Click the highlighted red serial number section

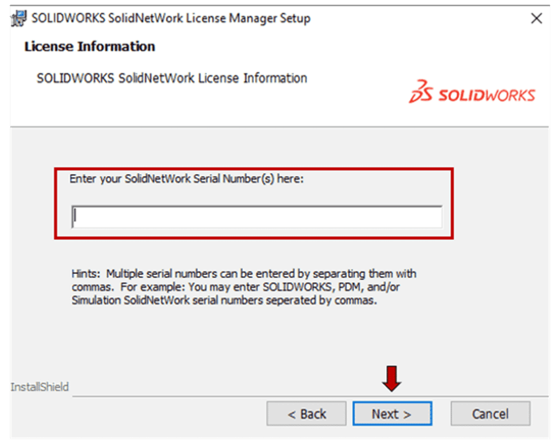[256, 203]
